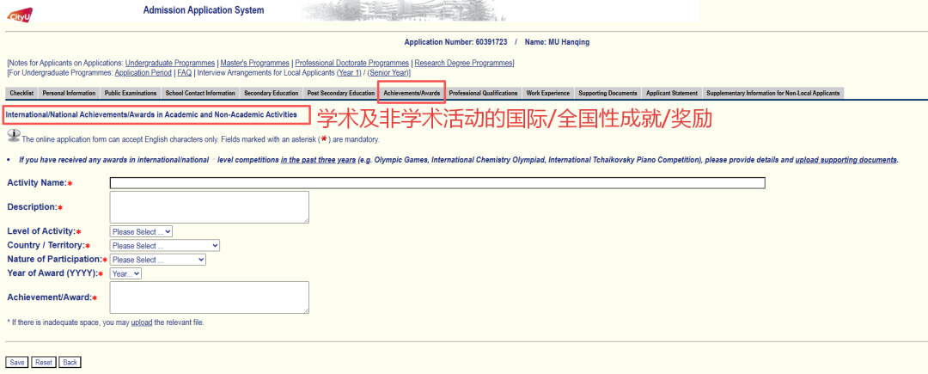Open the Applicant Statement tab
The height and width of the screenshot is (374, 928).
point(672,93)
